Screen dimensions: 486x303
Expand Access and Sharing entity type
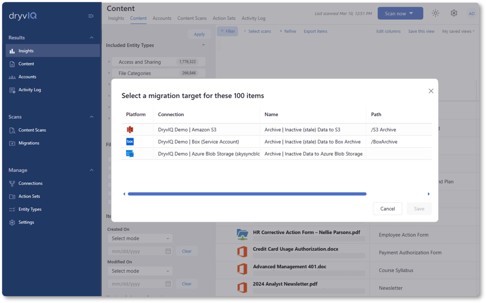pyautogui.click(x=109, y=62)
